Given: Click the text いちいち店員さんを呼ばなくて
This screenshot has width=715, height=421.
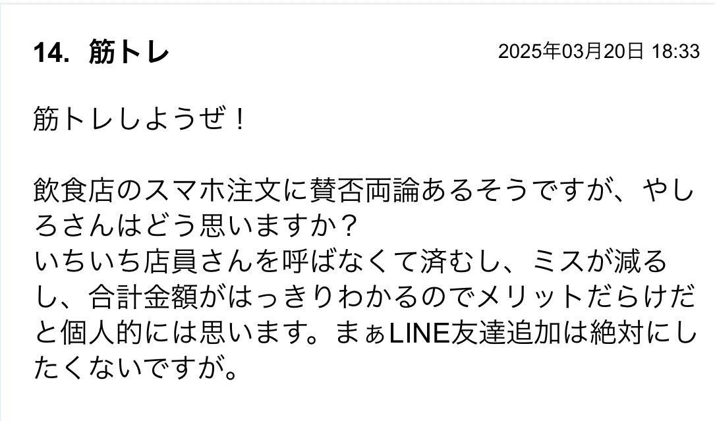Looking at the screenshot, I should [x=225, y=262].
